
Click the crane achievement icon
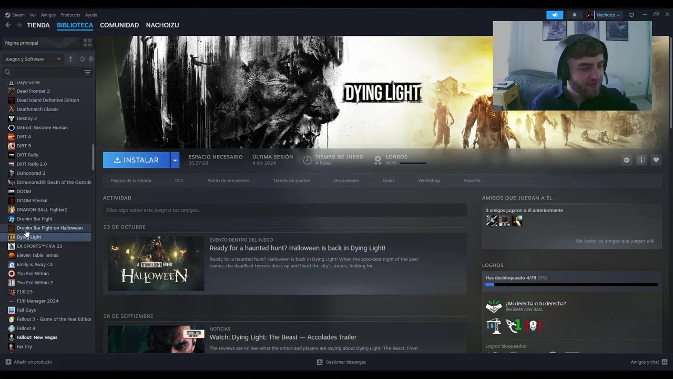pyautogui.click(x=494, y=326)
